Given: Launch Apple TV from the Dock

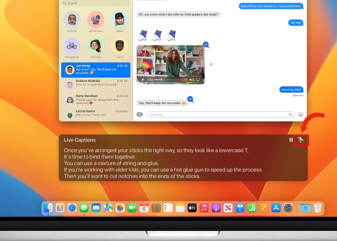Looking at the screenshot, I should [192, 208].
